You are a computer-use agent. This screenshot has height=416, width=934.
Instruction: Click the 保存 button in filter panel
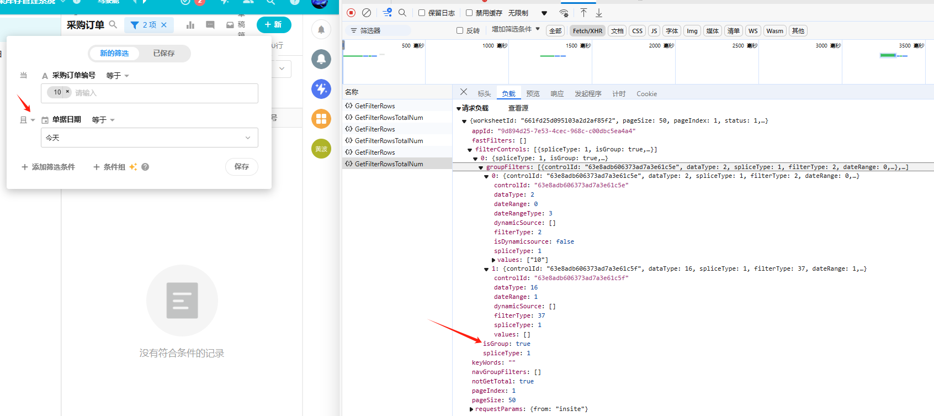pos(242,167)
